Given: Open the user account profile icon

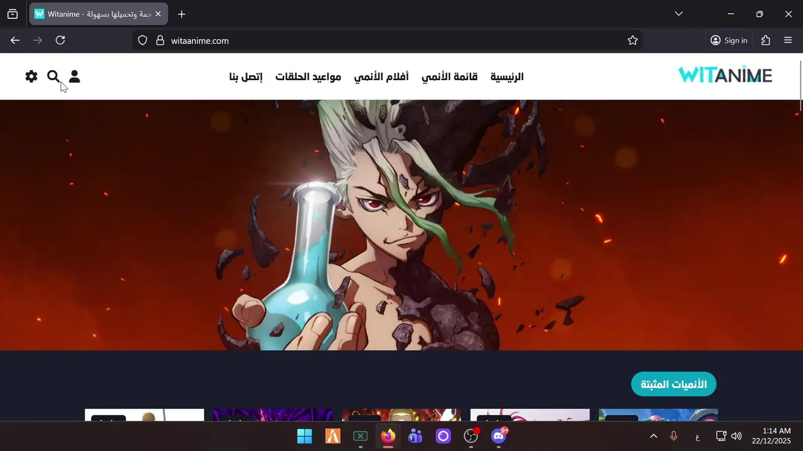Looking at the screenshot, I should [74, 76].
